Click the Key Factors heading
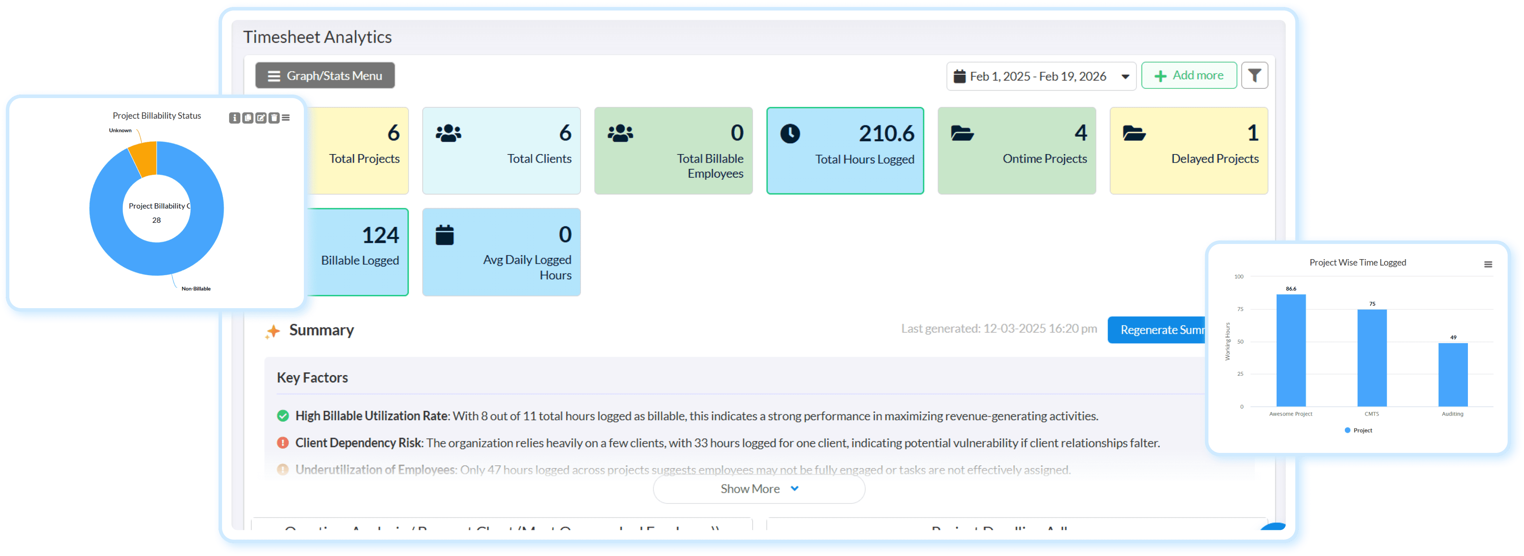The height and width of the screenshot is (556, 1524). tap(312, 377)
